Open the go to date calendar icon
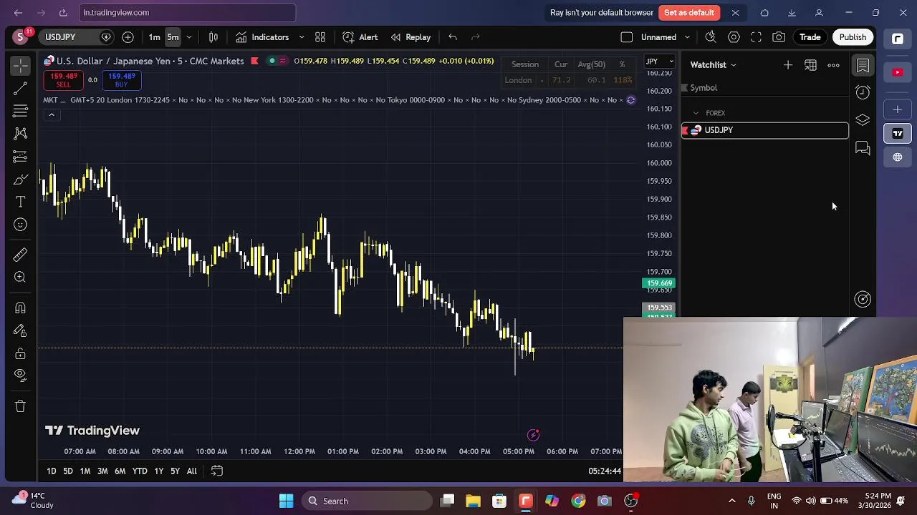The image size is (917, 515). [217, 471]
